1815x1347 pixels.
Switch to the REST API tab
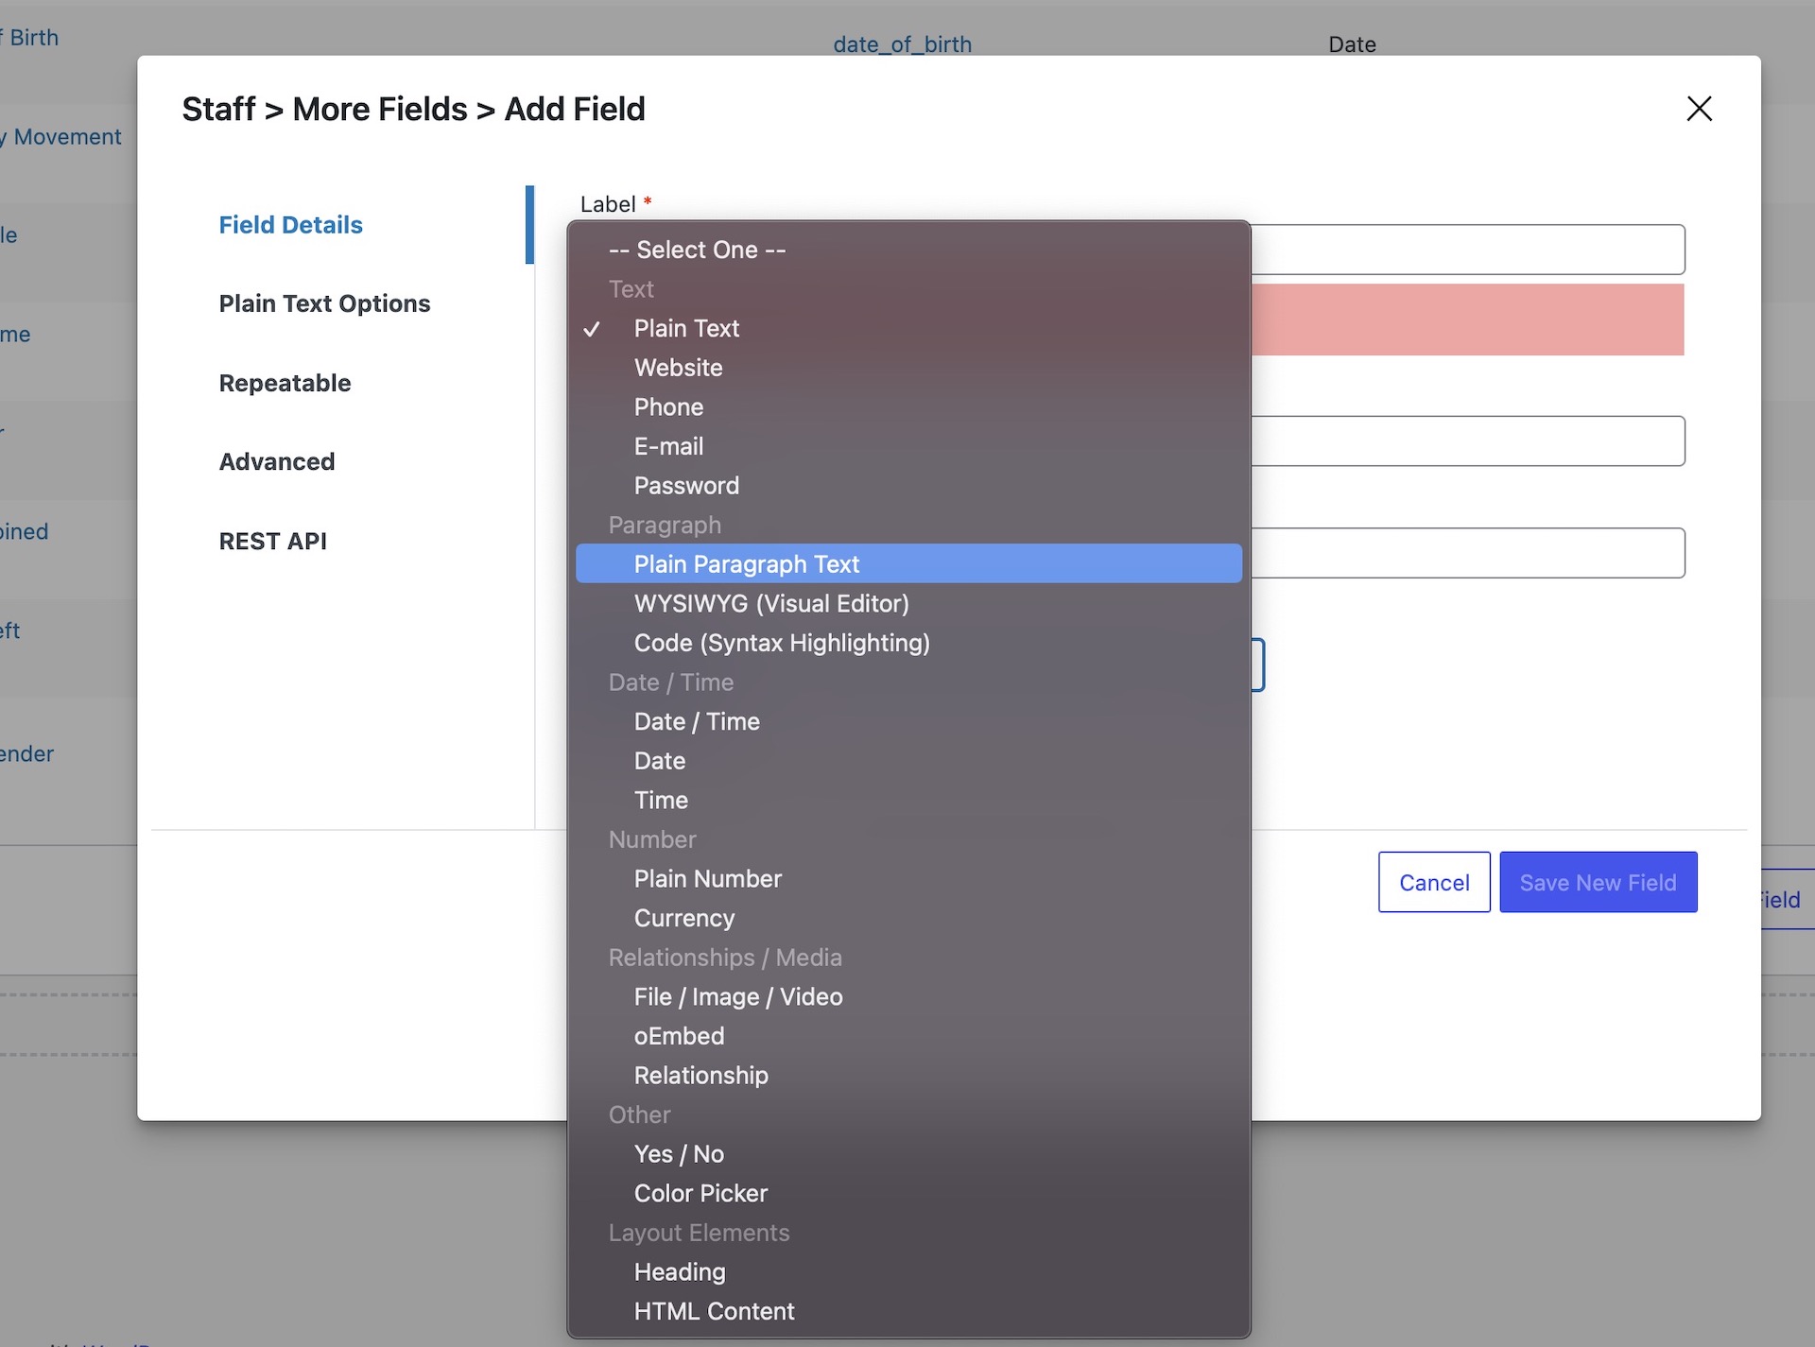(x=273, y=541)
